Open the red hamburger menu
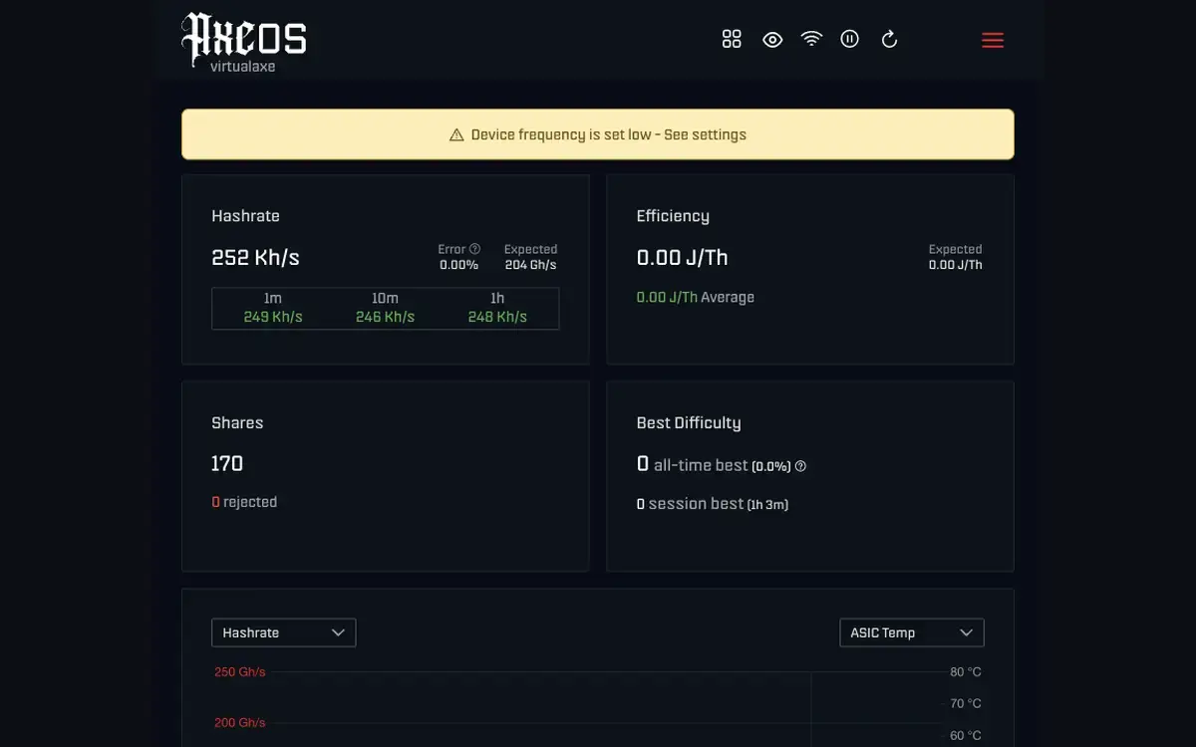Screen dimensions: 1196x747 [993, 40]
